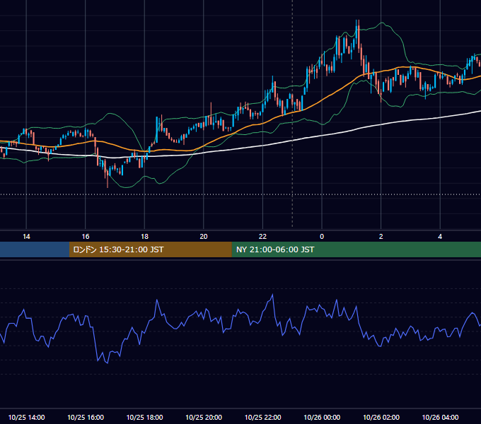Click the hour label 4 on time axis
The height and width of the screenshot is (424, 481).
coord(440,237)
